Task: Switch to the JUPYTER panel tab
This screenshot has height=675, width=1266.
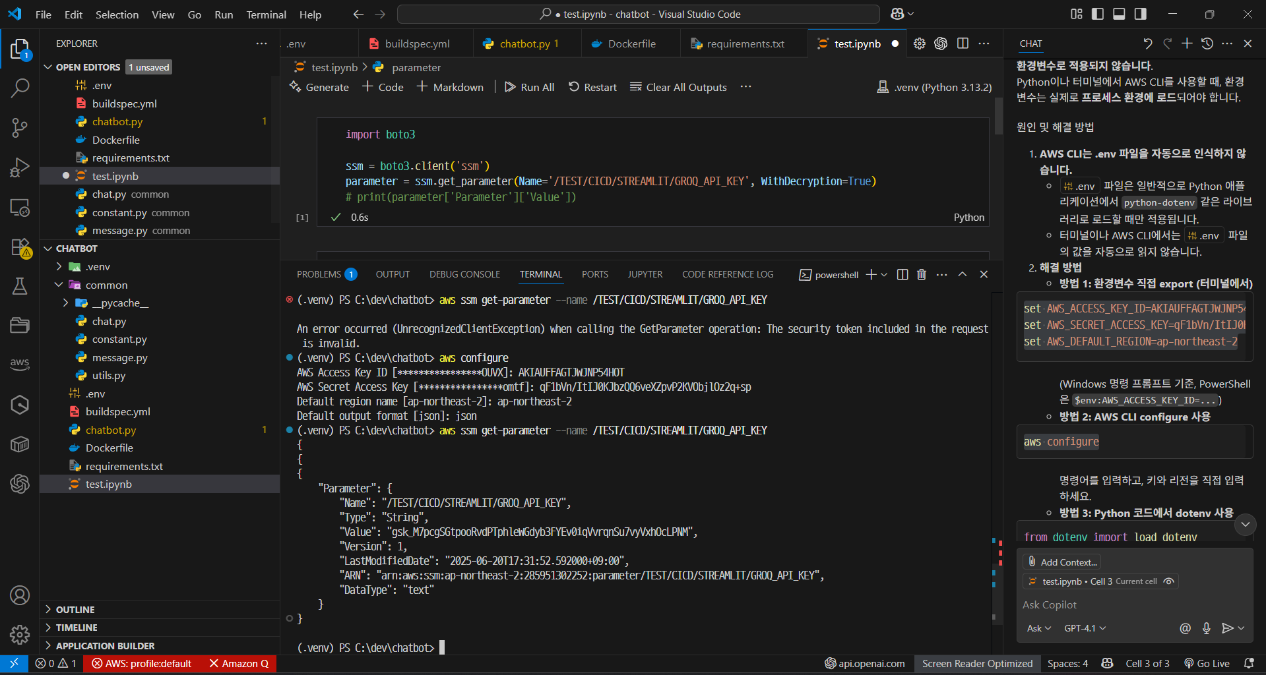Action: tap(645, 274)
